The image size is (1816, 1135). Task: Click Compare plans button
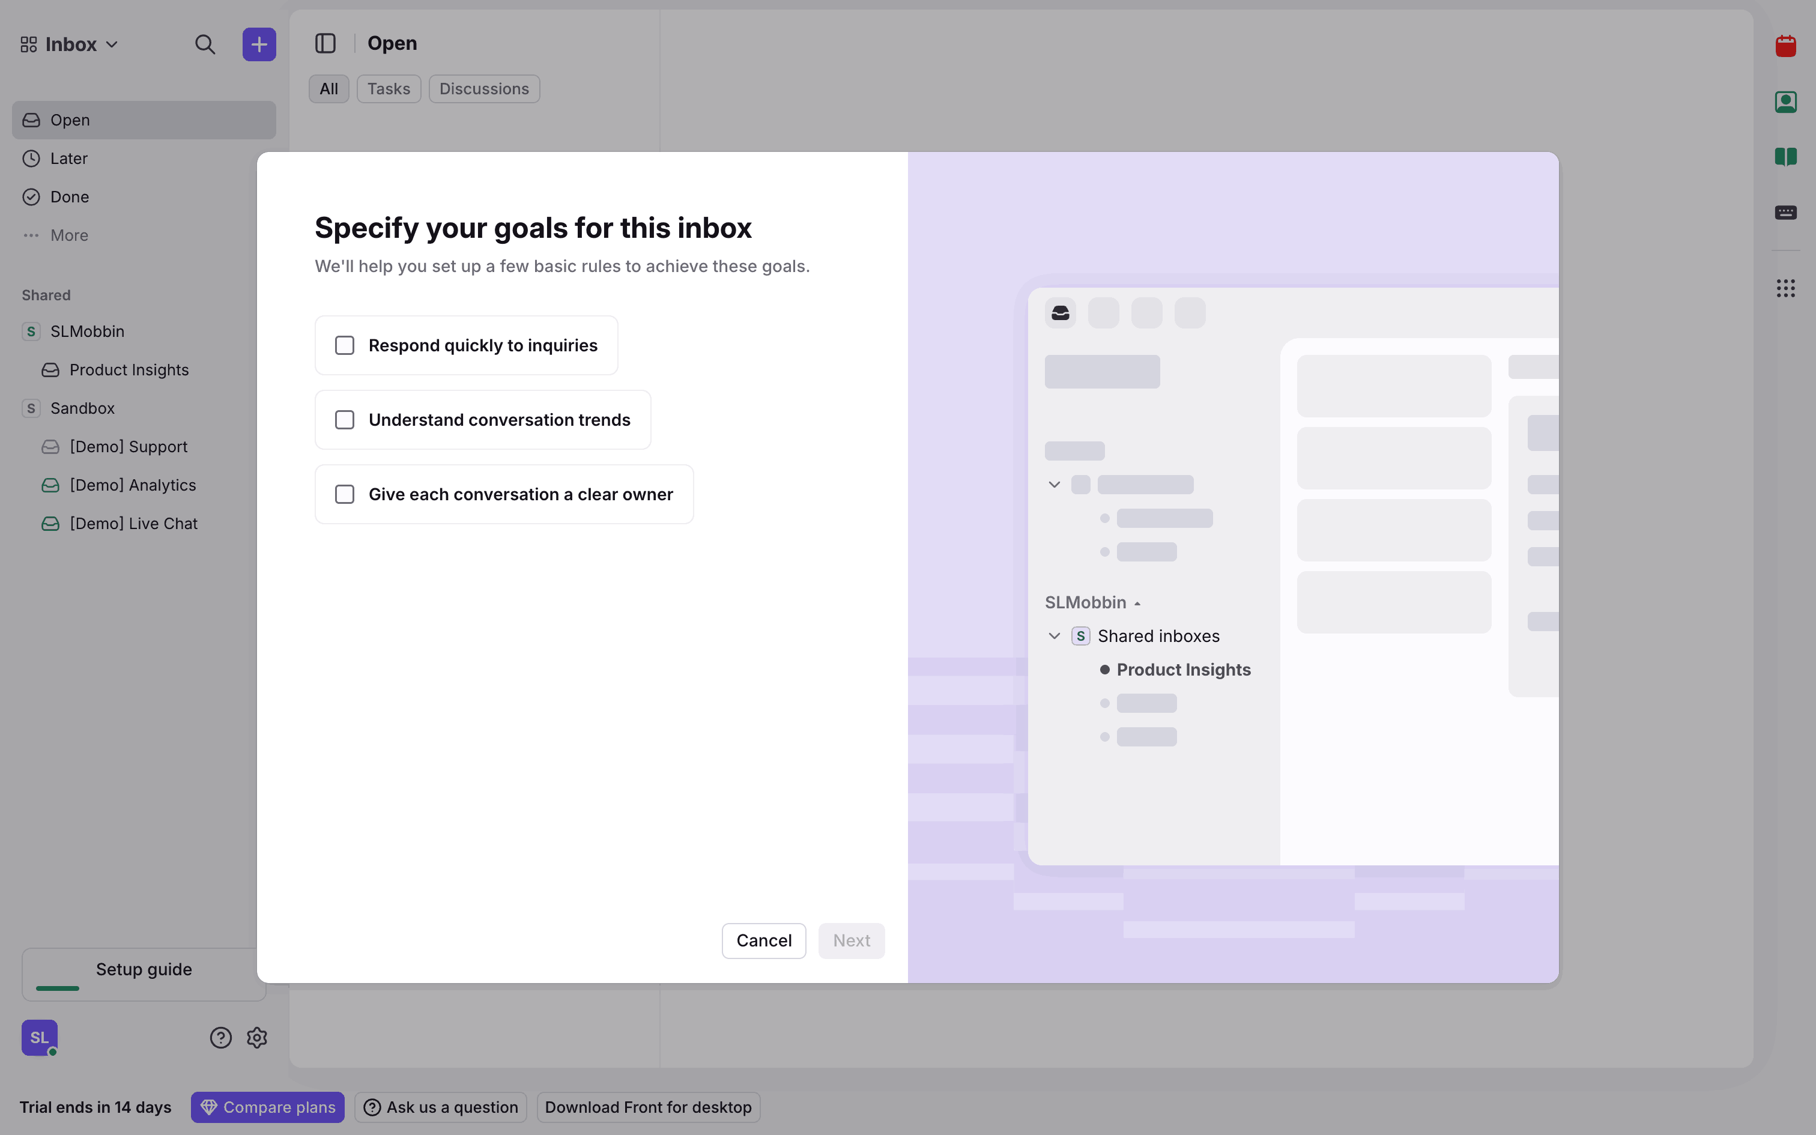pos(267,1107)
